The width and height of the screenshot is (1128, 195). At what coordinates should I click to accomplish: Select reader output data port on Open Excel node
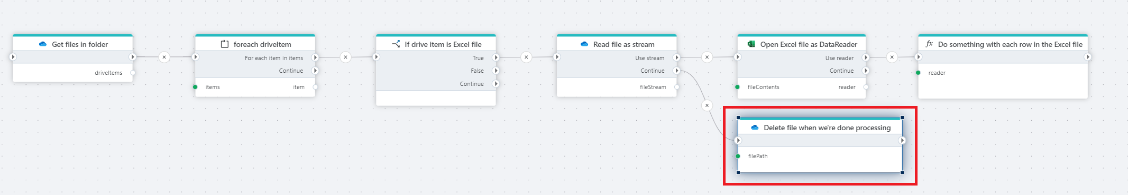[866, 87]
